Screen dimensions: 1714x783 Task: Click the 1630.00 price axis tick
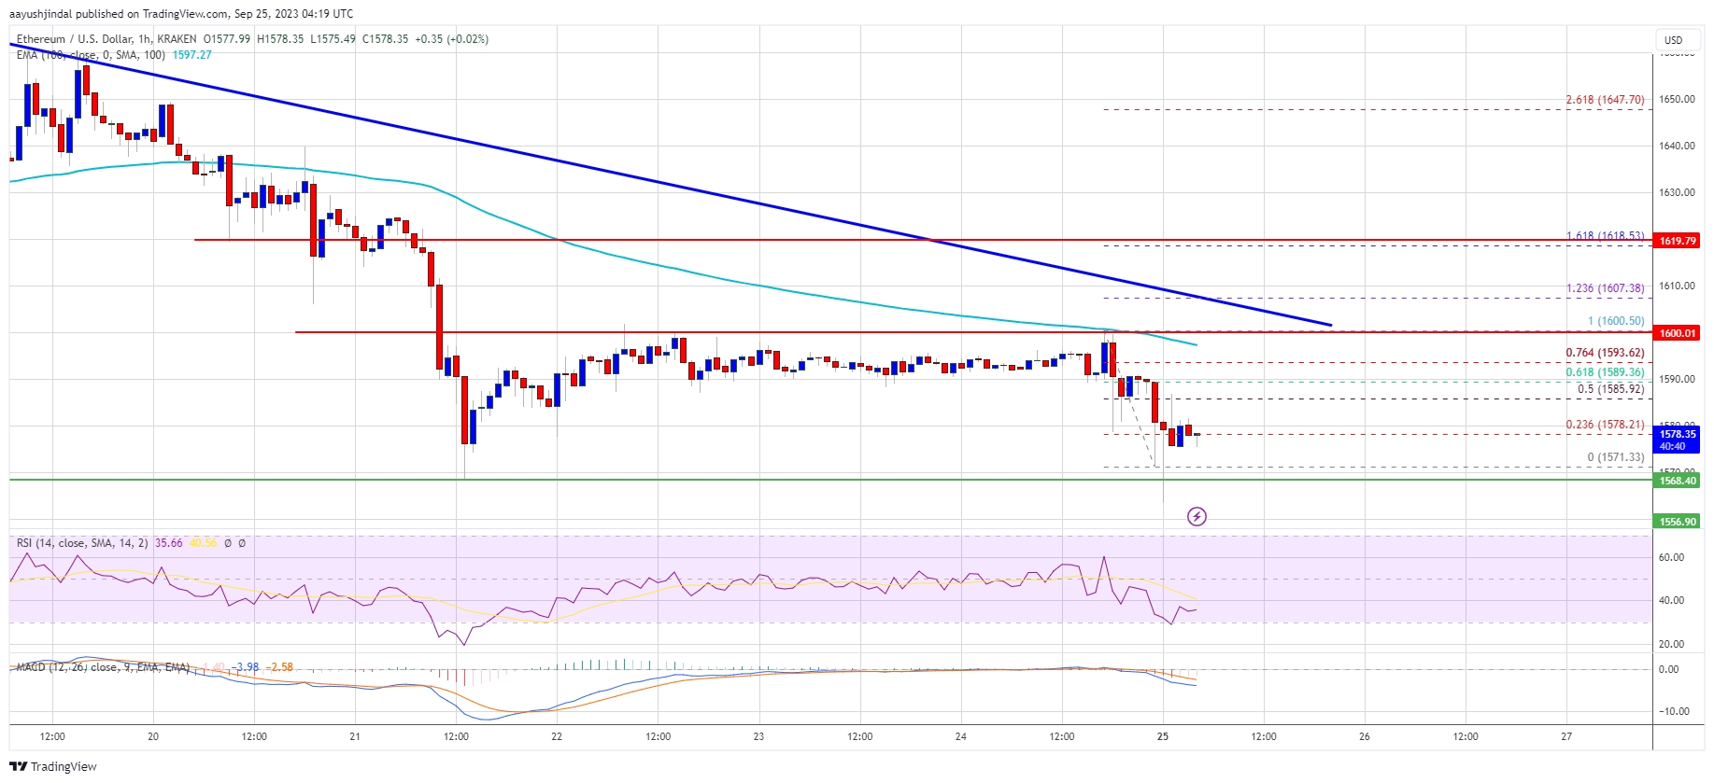click(1677, 193)
